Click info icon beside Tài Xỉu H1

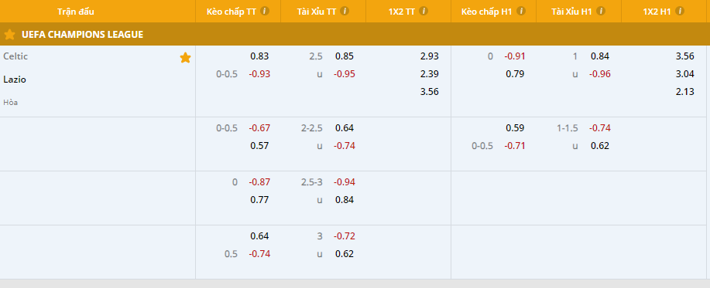click(600, 11)
